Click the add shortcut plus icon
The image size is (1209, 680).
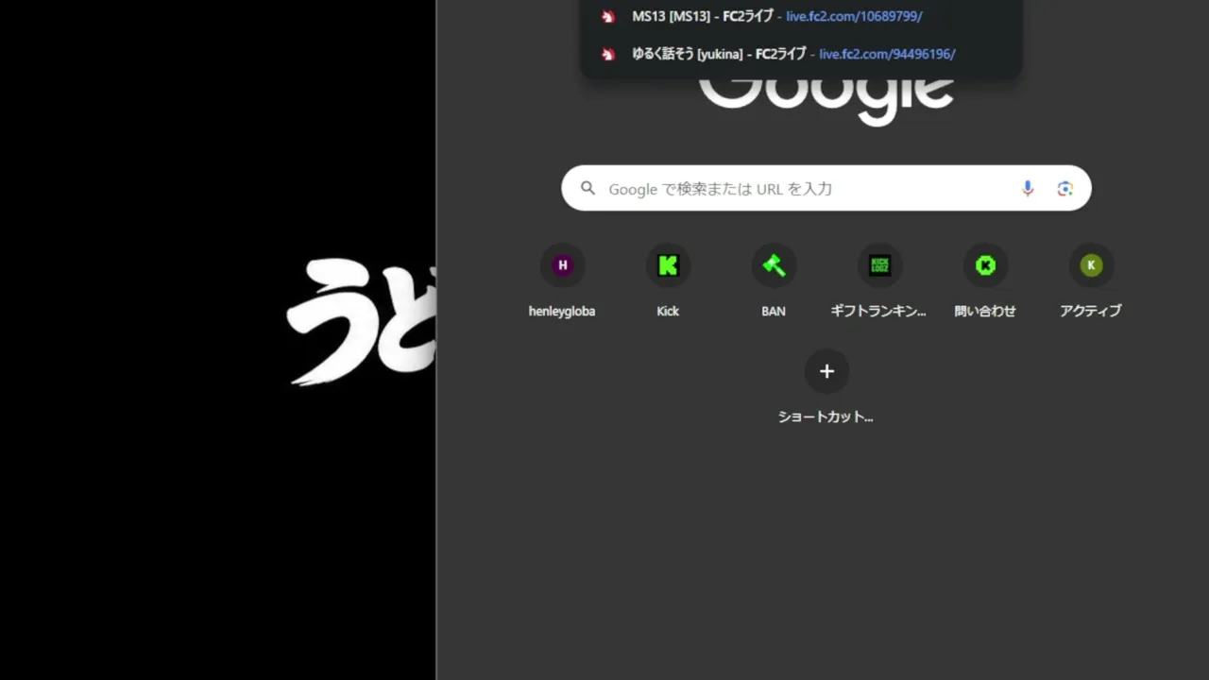[826, 371]
